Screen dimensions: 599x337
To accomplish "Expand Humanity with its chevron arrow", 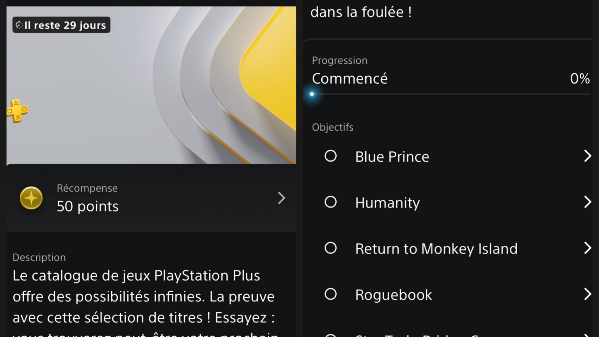I will point(587,202).
